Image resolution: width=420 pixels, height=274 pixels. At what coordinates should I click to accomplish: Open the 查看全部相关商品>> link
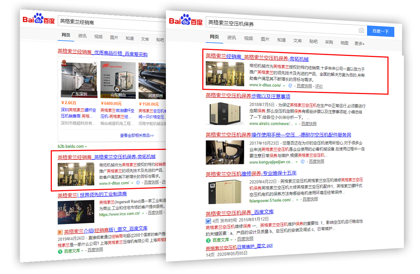click(137, 136)
